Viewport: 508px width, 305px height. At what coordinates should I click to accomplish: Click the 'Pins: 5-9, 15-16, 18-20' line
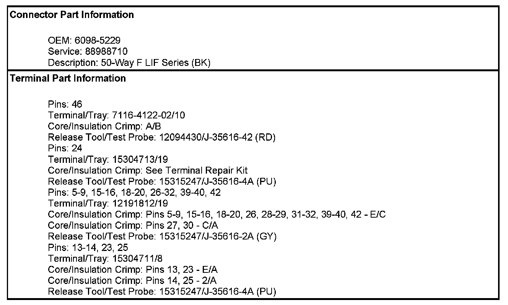(x=134, y=192)
